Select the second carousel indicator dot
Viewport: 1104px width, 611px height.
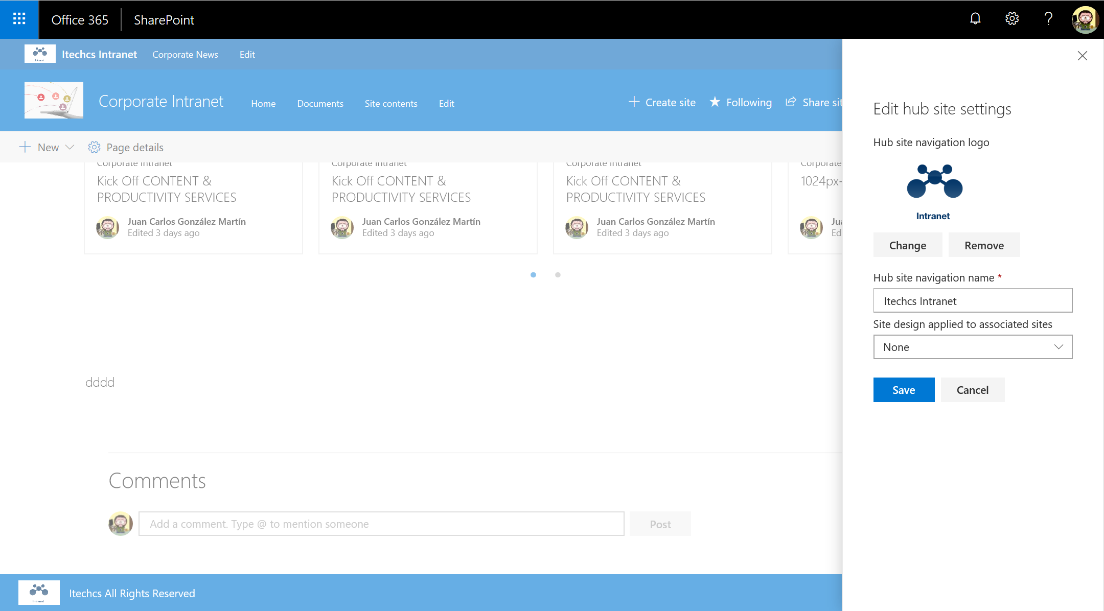point(558,275)
